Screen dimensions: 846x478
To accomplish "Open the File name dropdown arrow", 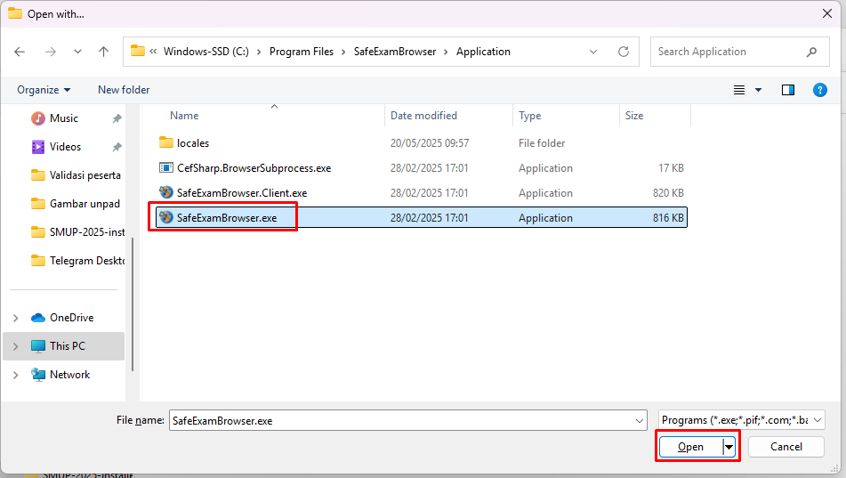I will click(x=640, y=420).
